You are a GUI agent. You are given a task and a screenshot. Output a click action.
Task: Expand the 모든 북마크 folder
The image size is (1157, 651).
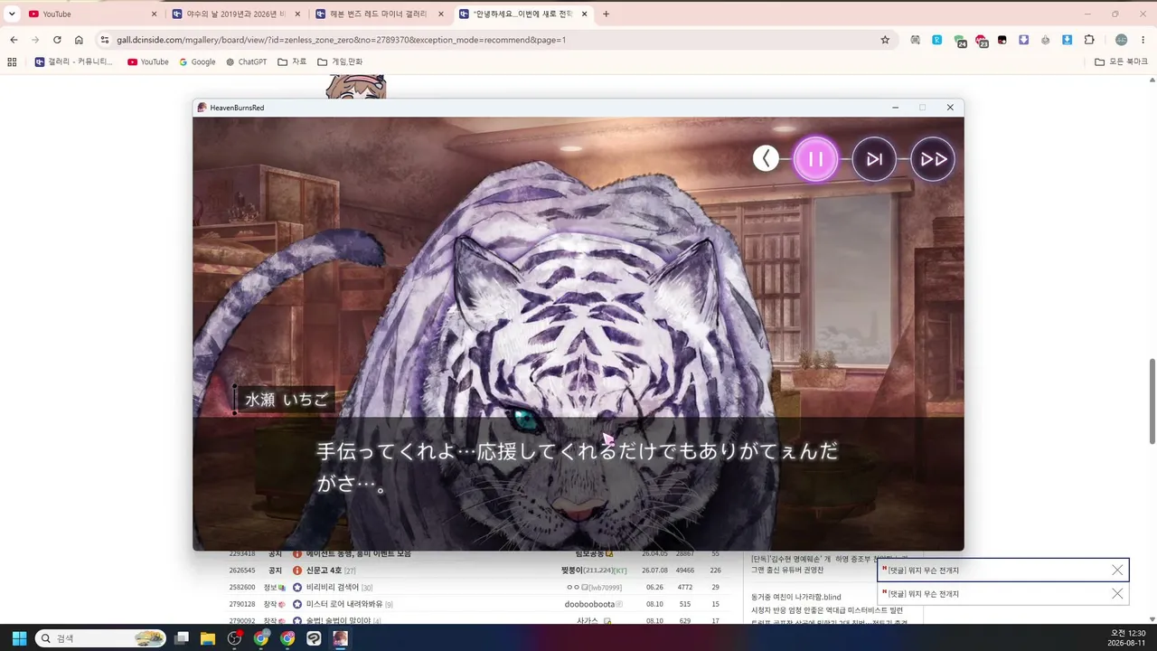coord(1122,61)
